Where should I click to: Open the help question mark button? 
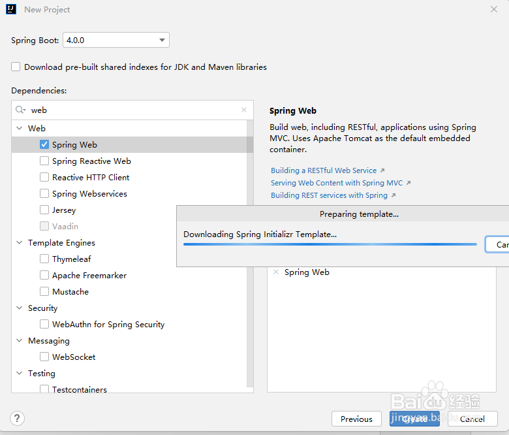tap(18, 419)
